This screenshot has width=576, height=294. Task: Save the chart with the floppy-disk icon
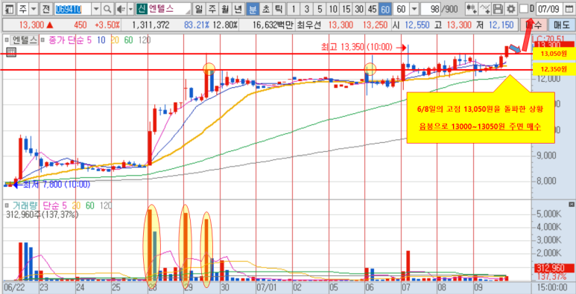pos(498,9)
